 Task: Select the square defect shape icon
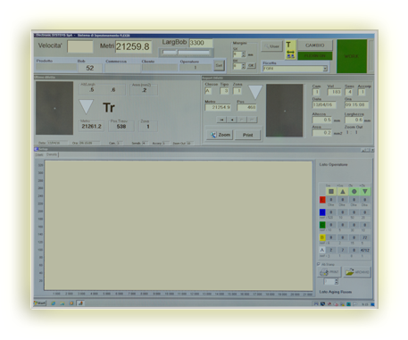point(331,192)
